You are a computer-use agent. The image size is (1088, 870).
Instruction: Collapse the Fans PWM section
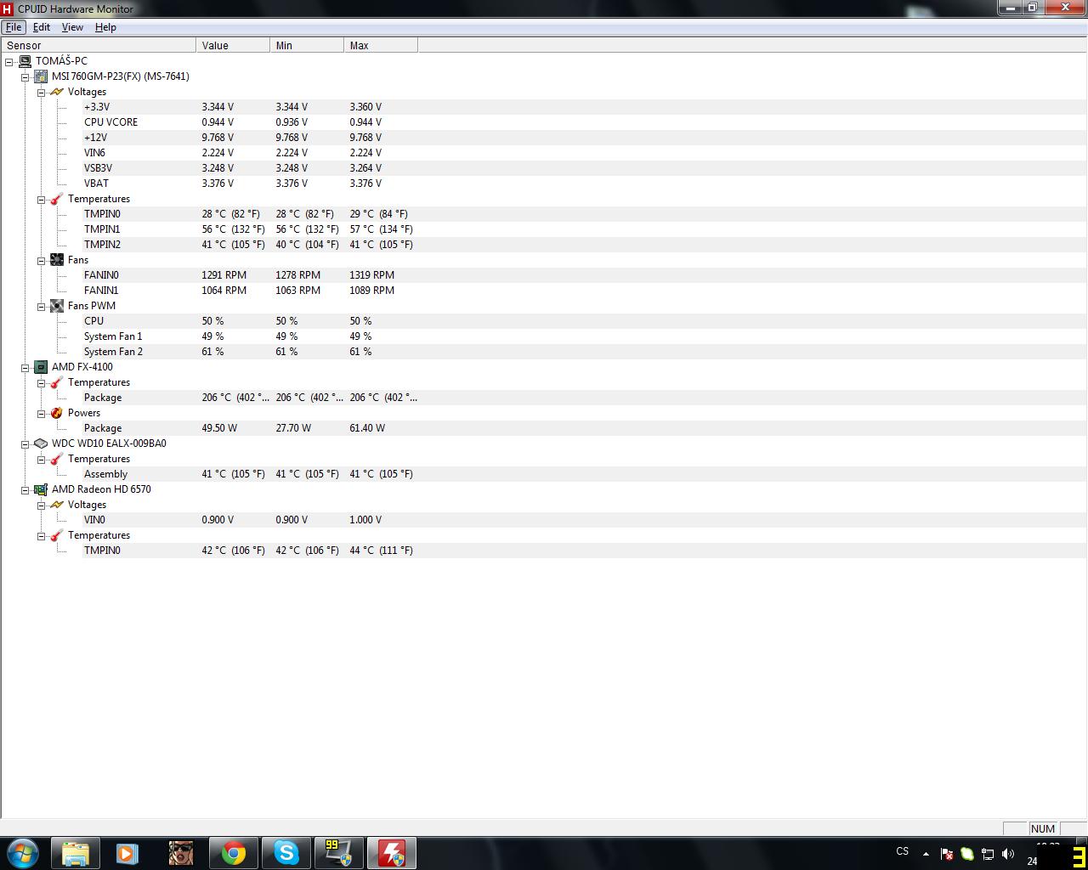[x=41, y=306]
